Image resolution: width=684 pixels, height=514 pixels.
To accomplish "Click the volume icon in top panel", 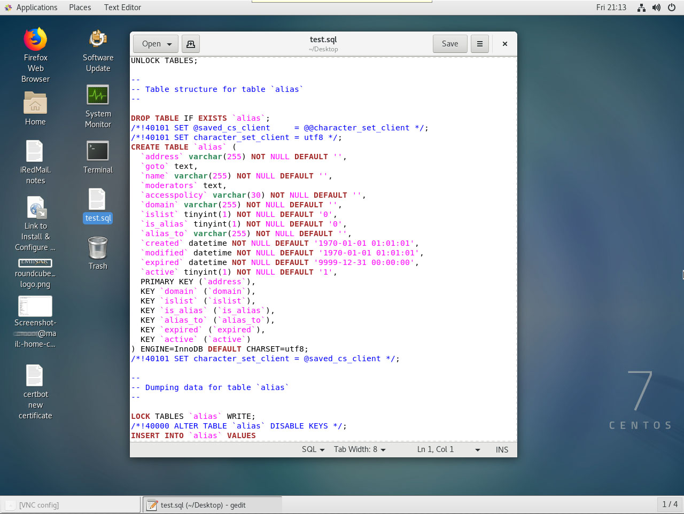I will pyautogui.click(x=656, y=7).
